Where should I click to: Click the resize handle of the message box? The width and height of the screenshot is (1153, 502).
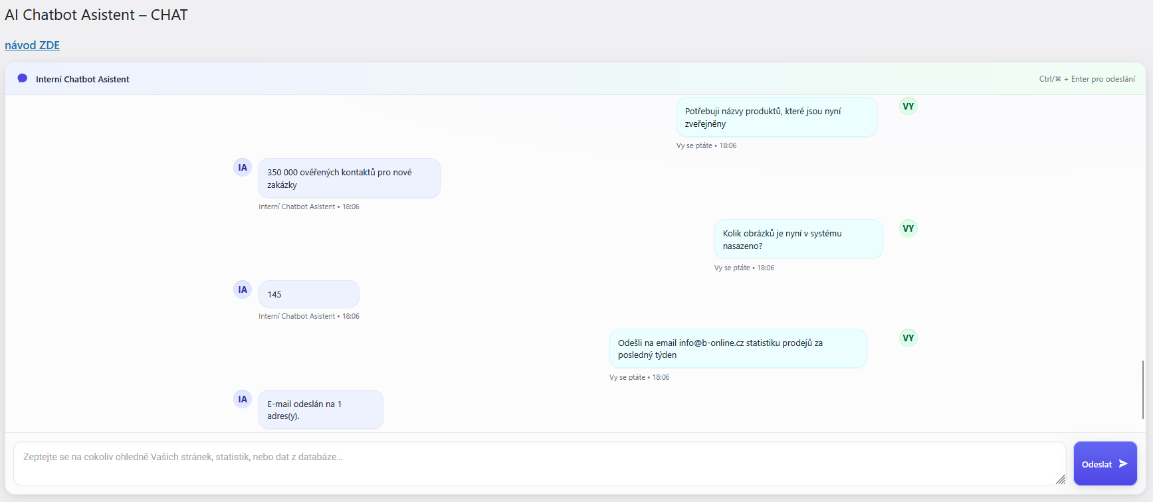tap(1060, 479)
